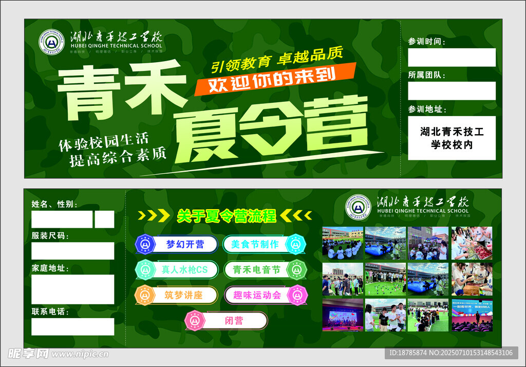Click the yellow right-pointing chevrons before 关于夏令营流程
The width and height of the screenshot is (526, 367).
[154, 215]
